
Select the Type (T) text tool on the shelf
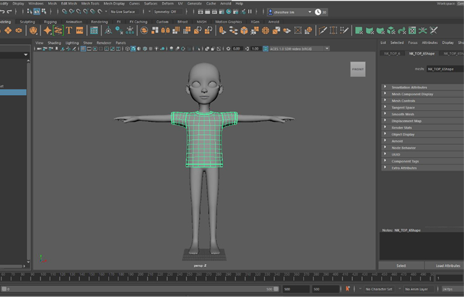(69, 30)
